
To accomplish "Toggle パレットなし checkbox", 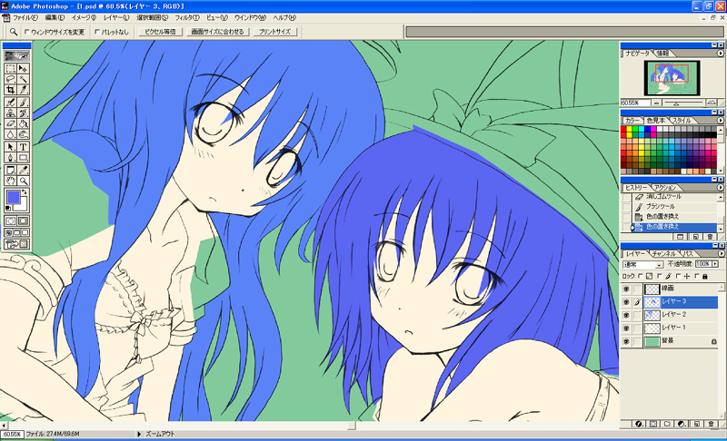I will (97, 32).
